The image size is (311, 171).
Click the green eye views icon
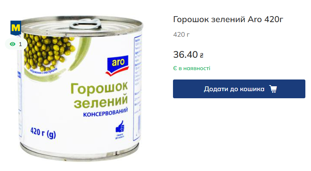point(12,44)
